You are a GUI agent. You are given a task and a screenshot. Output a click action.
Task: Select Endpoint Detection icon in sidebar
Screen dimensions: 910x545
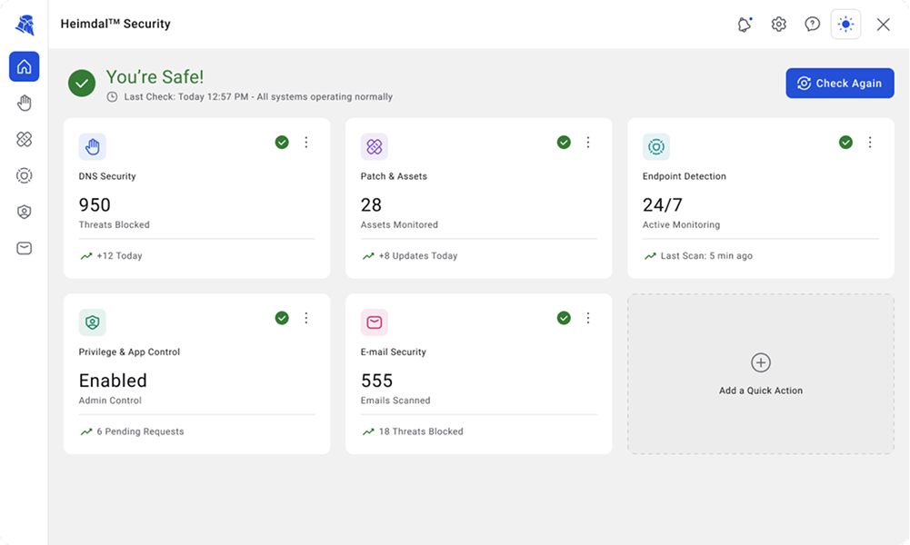25,175
